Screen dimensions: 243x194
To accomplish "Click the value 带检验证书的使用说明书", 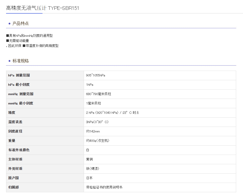I will click(104, 187).
